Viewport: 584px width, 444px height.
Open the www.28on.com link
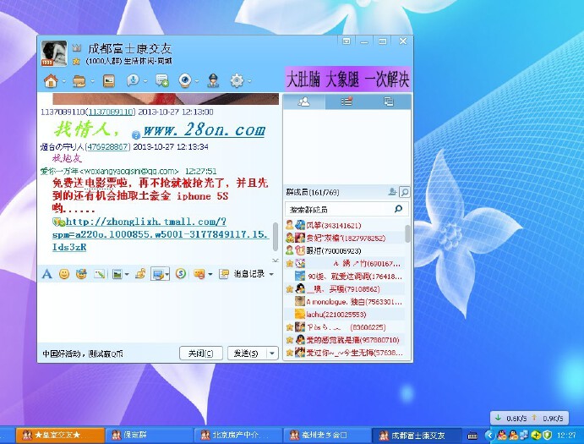click(x=204, y=130)
